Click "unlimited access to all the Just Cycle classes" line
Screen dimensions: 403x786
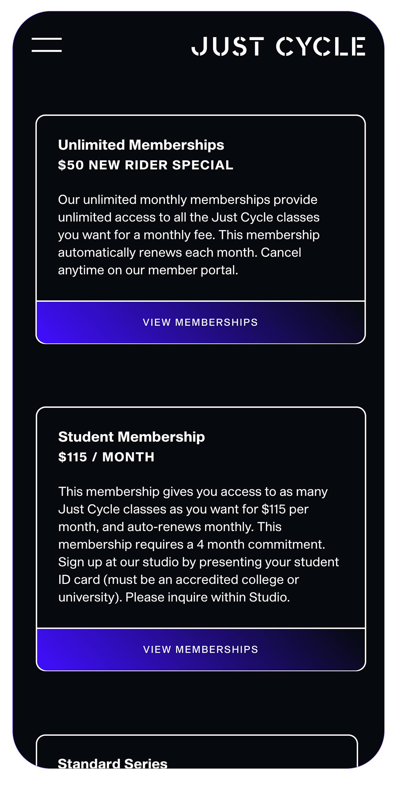pos(189,217)
